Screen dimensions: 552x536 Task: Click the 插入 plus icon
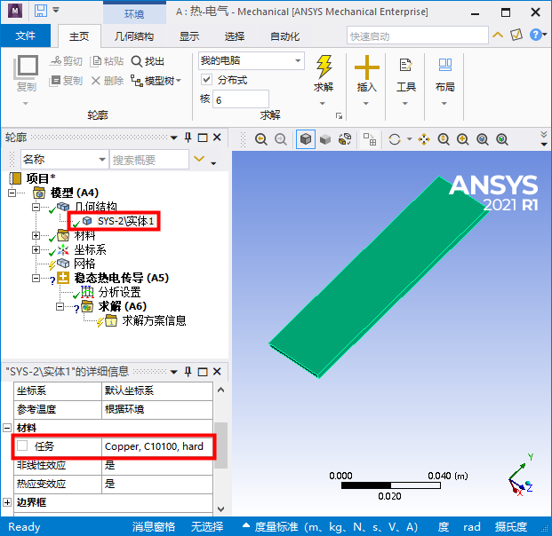pyautogui.click(x=366, y=67)
